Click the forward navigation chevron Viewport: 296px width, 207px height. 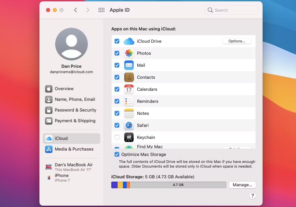88,10
